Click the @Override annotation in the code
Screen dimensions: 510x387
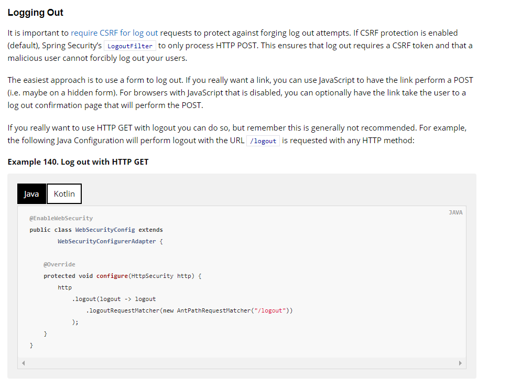pos(59,264)
